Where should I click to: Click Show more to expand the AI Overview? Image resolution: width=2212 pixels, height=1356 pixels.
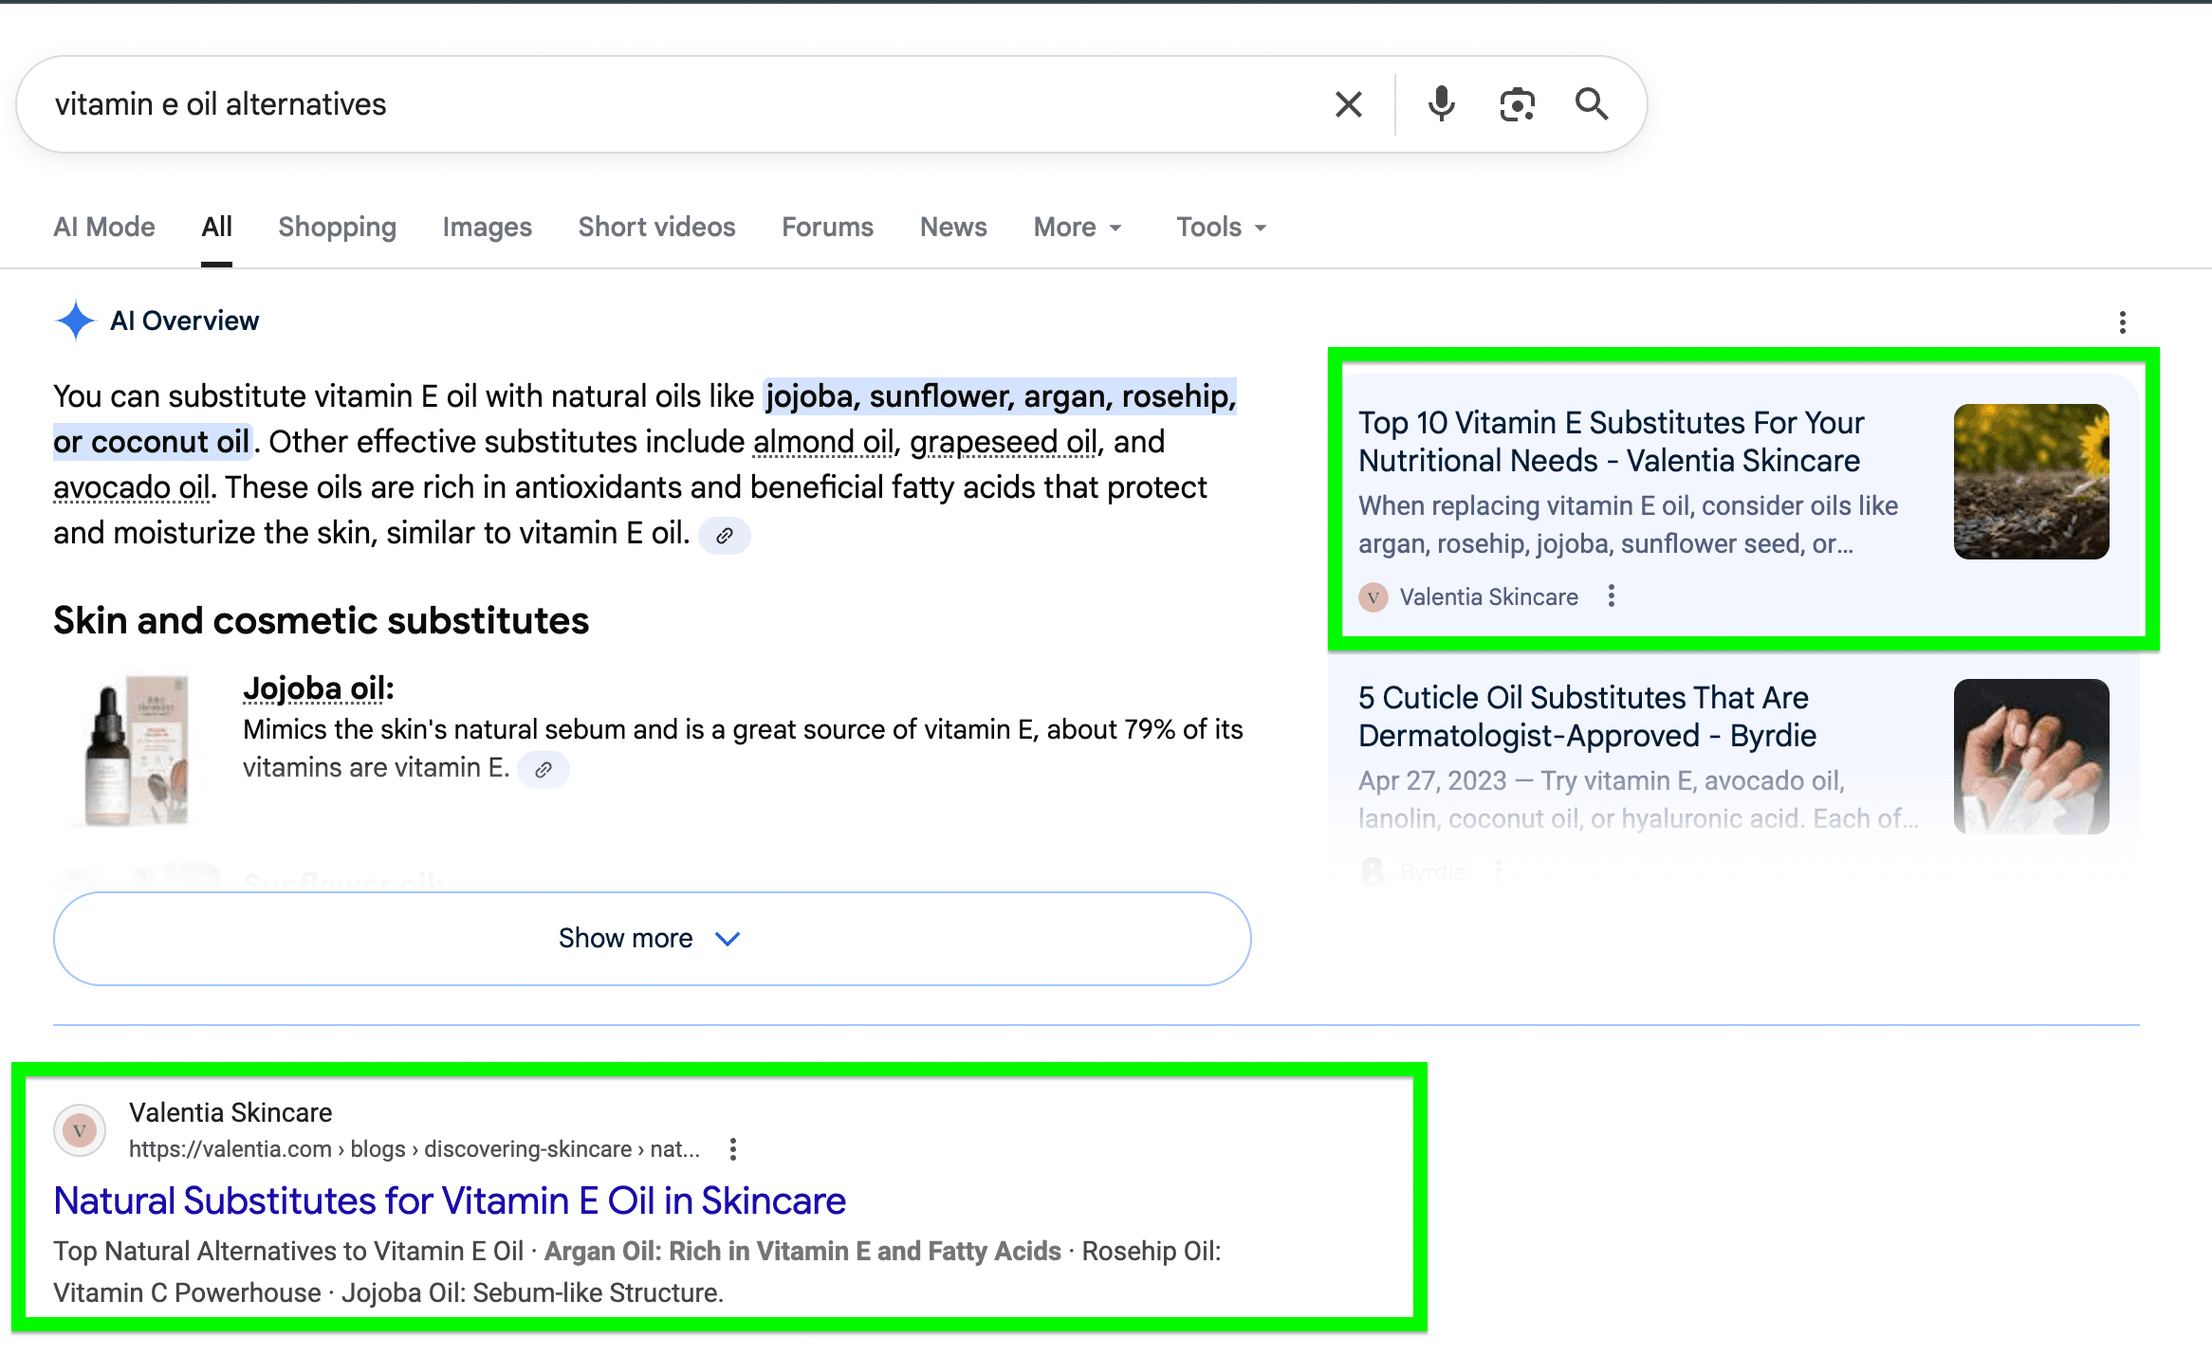652,938
